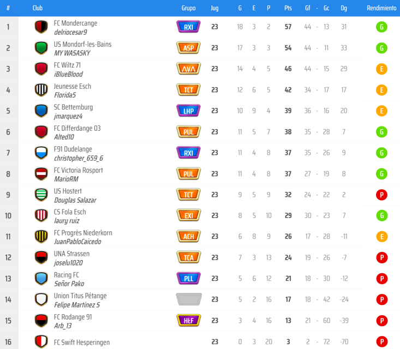Click FC Progrès Niederkorn's yellow-black crest
This screenshot has width=400, height=349.
(x=41, y=237)
